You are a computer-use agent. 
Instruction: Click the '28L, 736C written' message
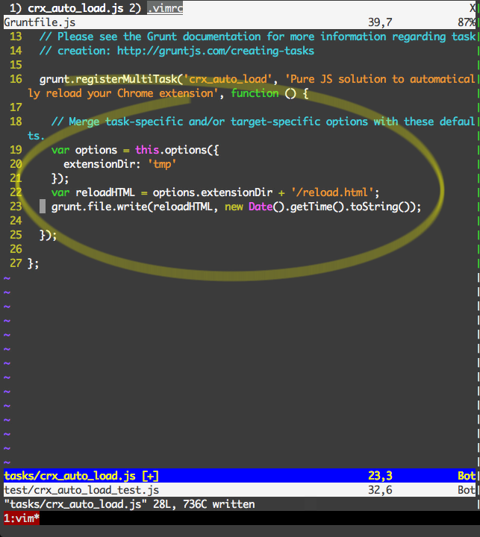point(204,504)
